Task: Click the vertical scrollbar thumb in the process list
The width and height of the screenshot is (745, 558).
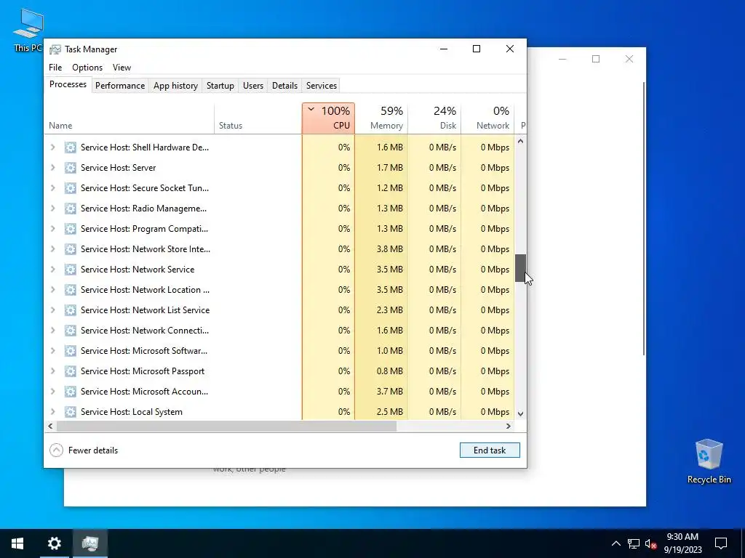Action: pyautogui.click(x=520, y=268)
